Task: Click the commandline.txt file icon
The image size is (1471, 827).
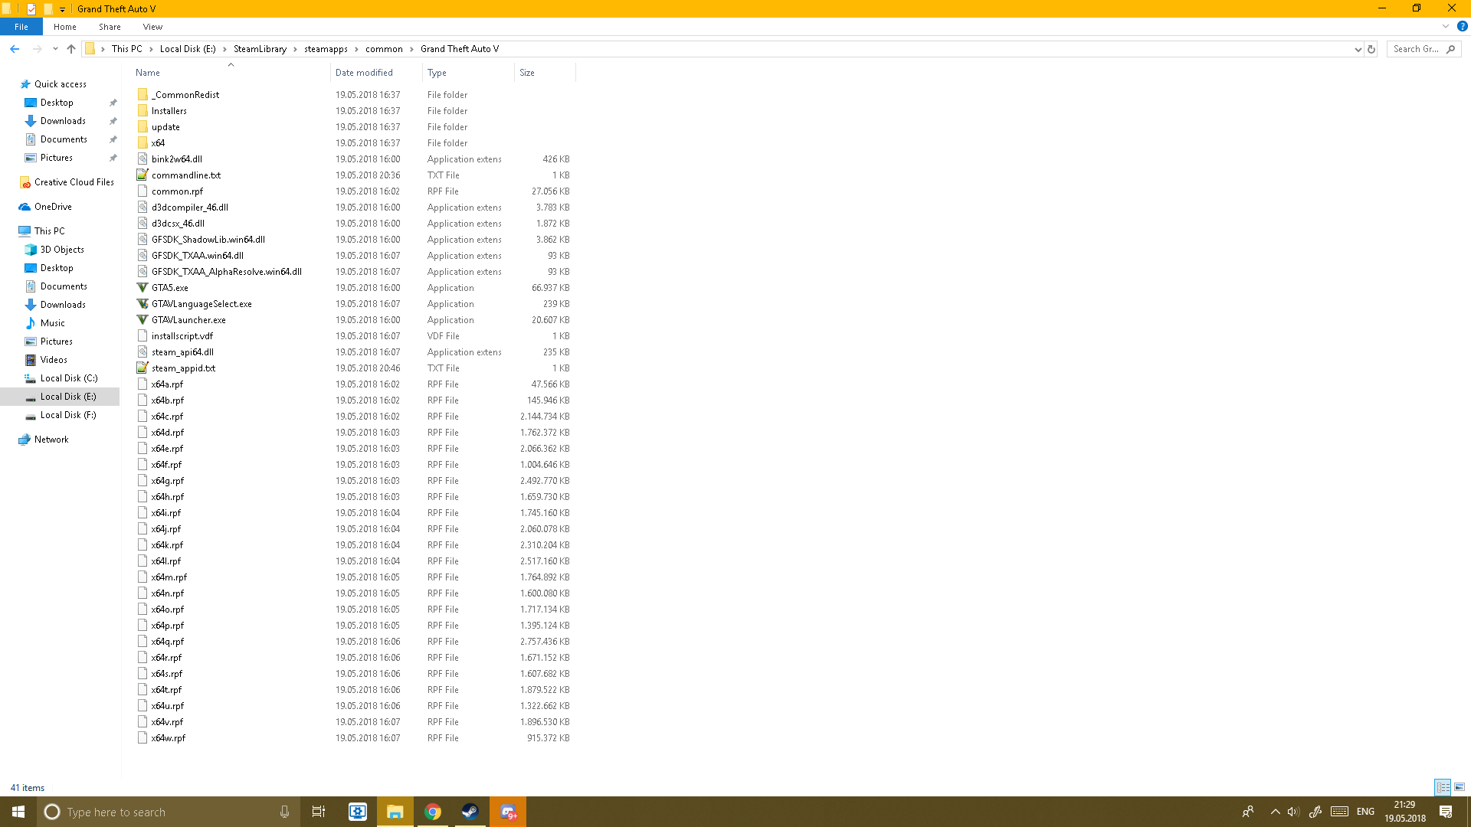Action: [x=143, y=175]
